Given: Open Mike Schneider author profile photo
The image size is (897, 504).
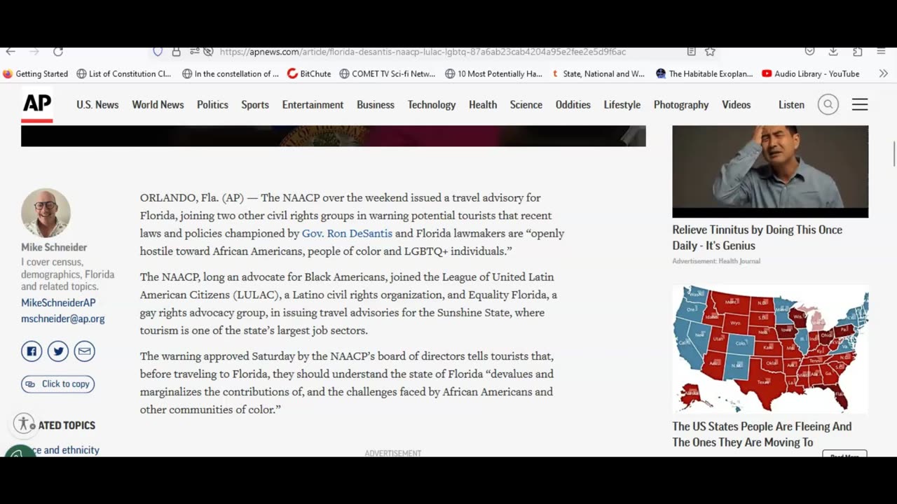Looking at the screenshot, I should (46, 213).
